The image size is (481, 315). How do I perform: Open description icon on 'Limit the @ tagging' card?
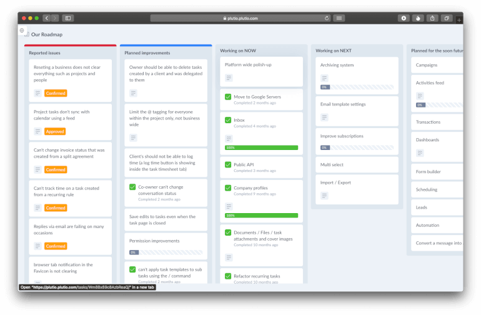pos(133,137)
